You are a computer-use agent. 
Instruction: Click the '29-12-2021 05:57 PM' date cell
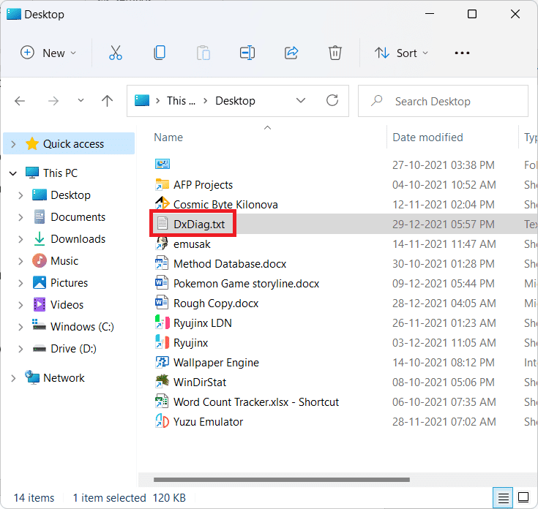[x=444, y=225]
